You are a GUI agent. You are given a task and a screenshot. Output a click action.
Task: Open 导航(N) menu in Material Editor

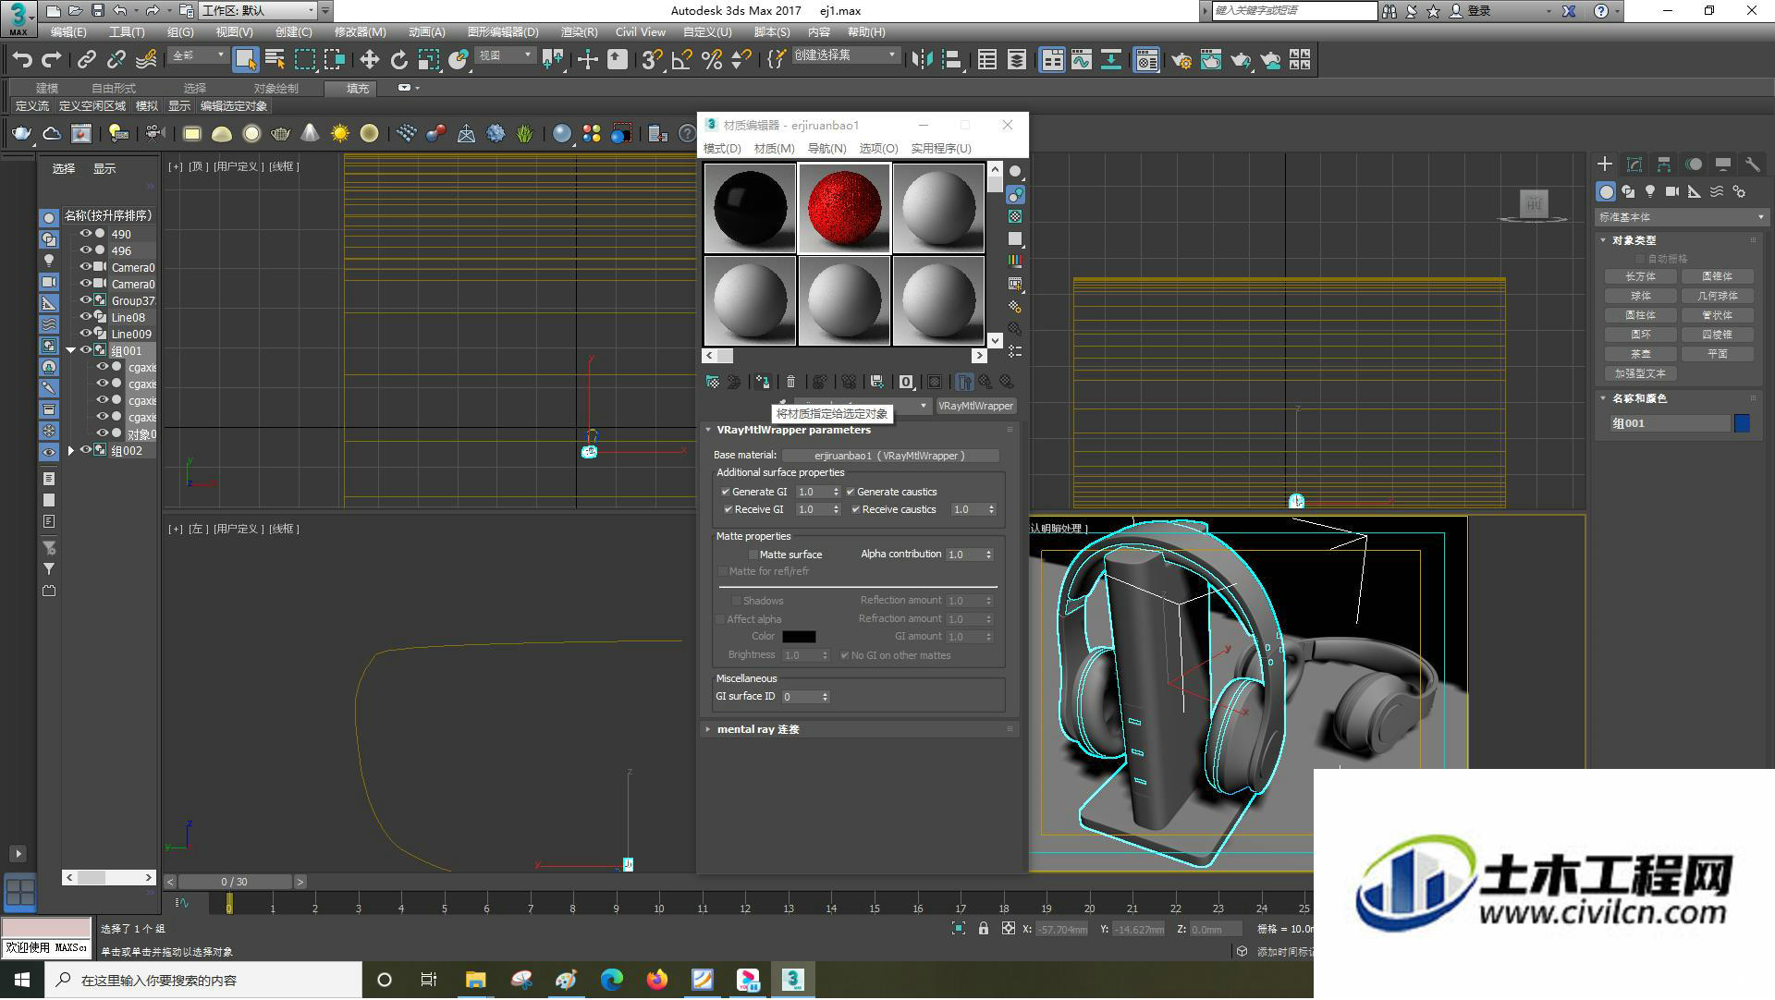tap(826, 149)
